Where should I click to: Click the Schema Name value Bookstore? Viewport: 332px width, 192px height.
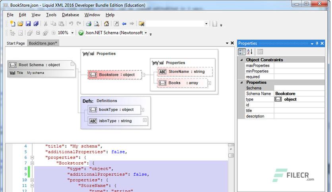coord(299,94)
